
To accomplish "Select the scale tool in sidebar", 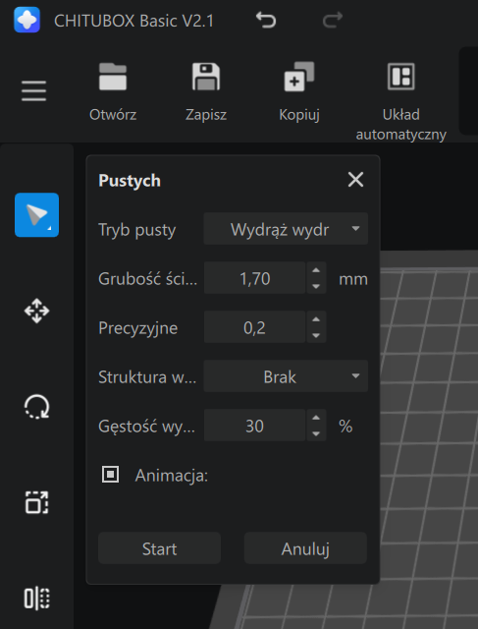I will click(37, 502).
